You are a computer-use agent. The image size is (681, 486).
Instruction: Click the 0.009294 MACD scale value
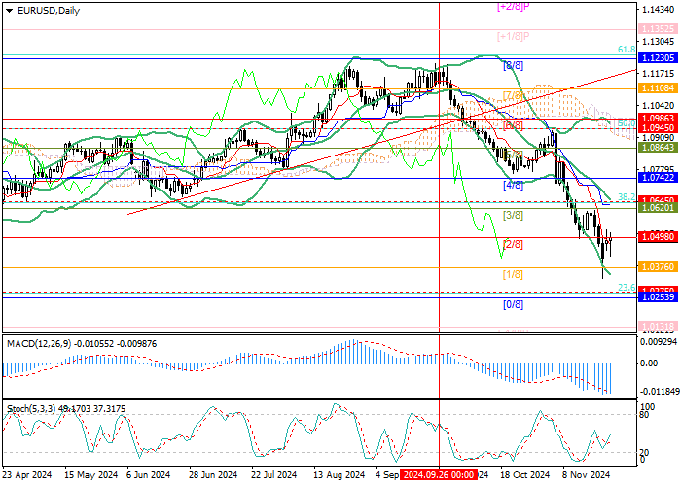pos(660,341)
